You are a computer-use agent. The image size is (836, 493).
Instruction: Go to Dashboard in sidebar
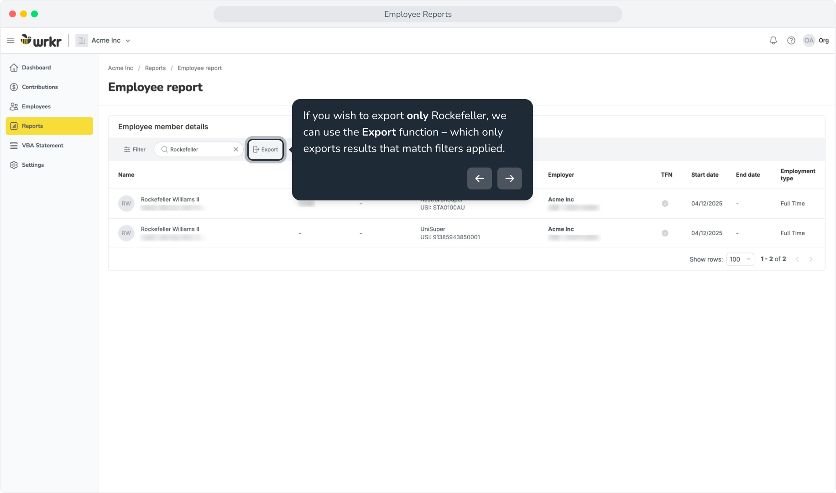click(49, 68)
